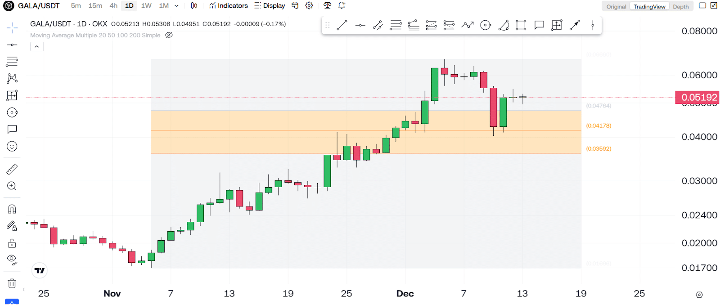Switch to Original chart view

(616, 6)
